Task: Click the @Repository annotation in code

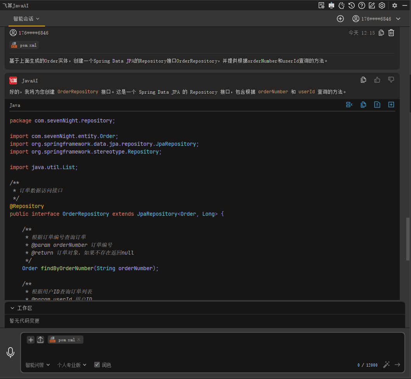Action: click(27, 206)
